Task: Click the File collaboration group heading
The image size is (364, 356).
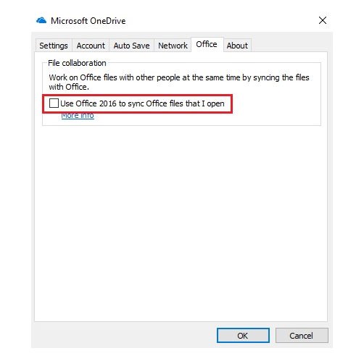Action: (77, 63)
